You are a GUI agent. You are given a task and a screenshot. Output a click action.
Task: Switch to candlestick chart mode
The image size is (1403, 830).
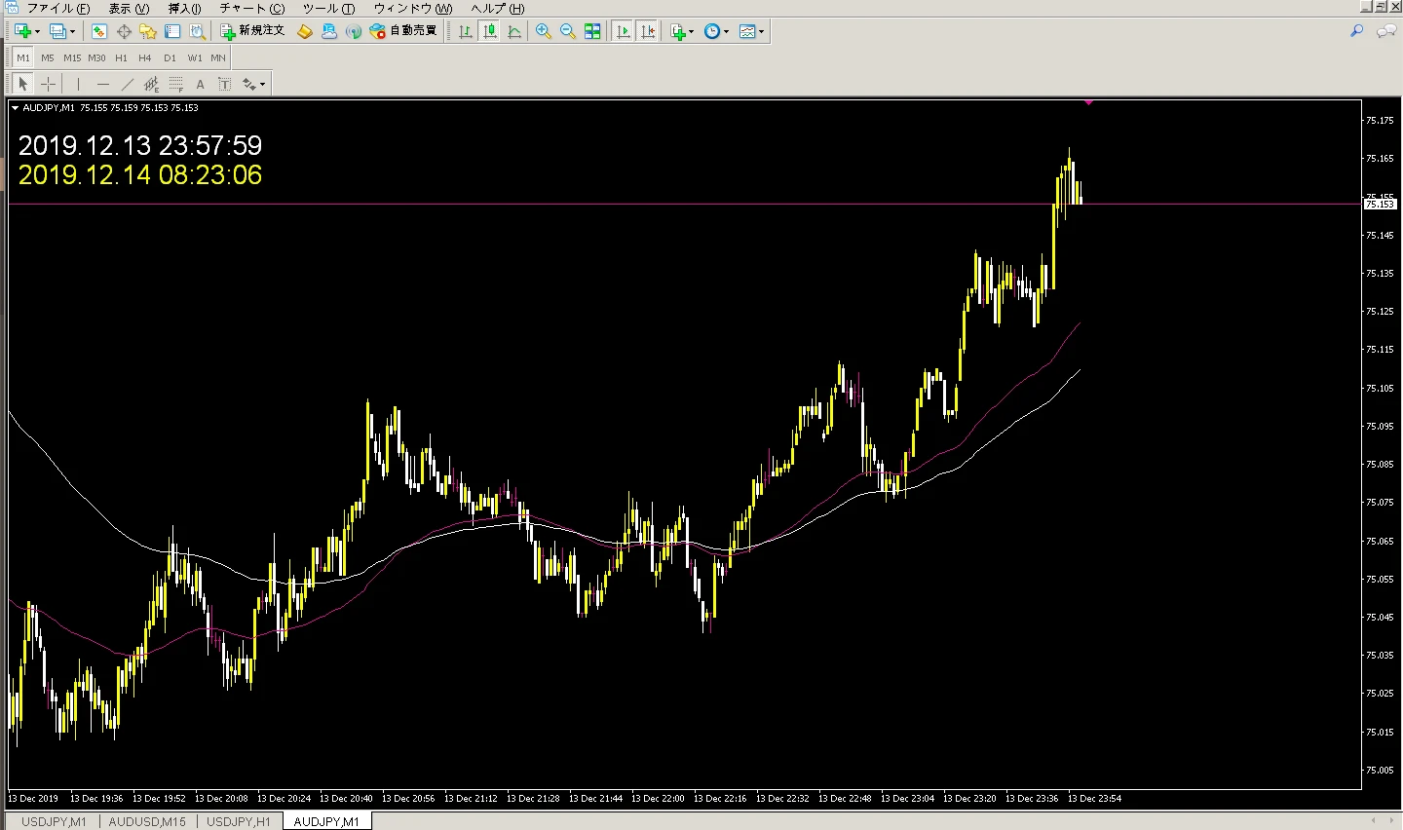tap(490, 31)
